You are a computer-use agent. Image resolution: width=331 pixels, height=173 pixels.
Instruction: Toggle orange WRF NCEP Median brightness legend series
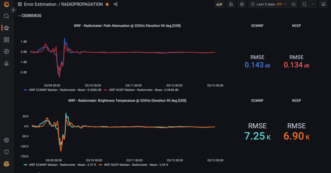126,165
